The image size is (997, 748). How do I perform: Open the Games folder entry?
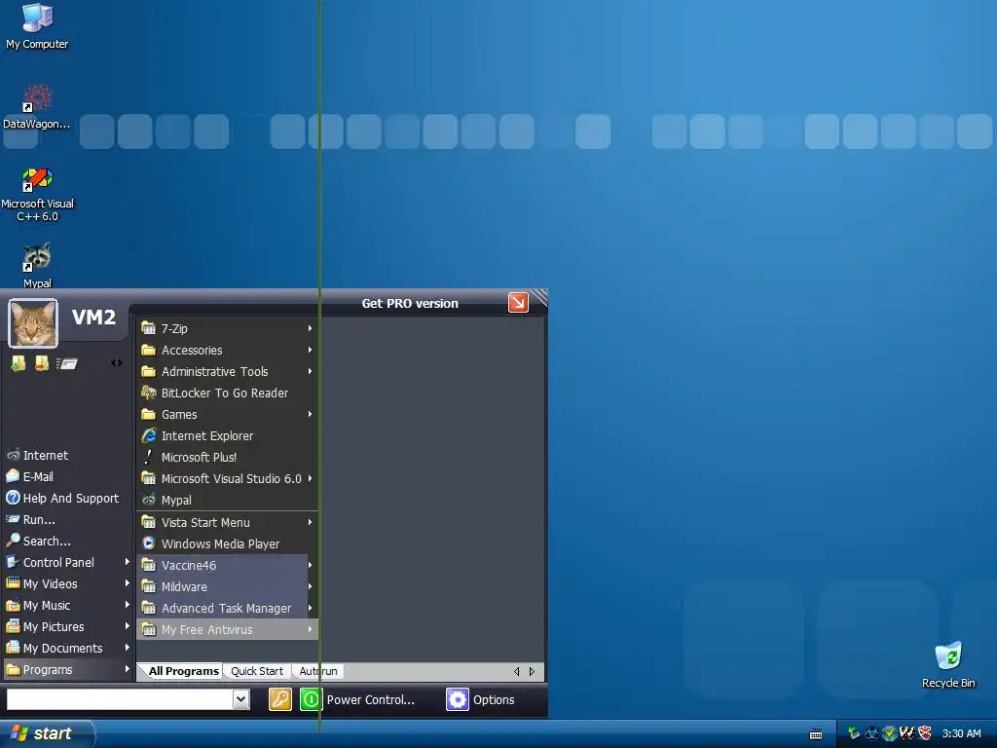227,414
